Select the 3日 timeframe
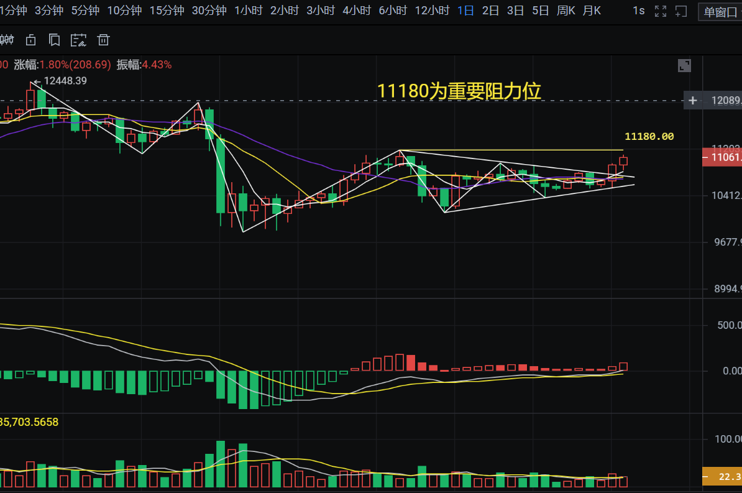The image size is (742, 493). (x=515, y=11)
